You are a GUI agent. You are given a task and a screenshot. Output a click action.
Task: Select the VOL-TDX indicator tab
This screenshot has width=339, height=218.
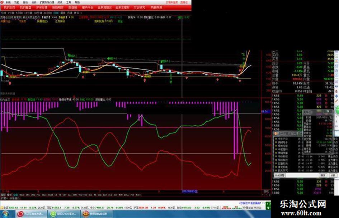[83, 195]
